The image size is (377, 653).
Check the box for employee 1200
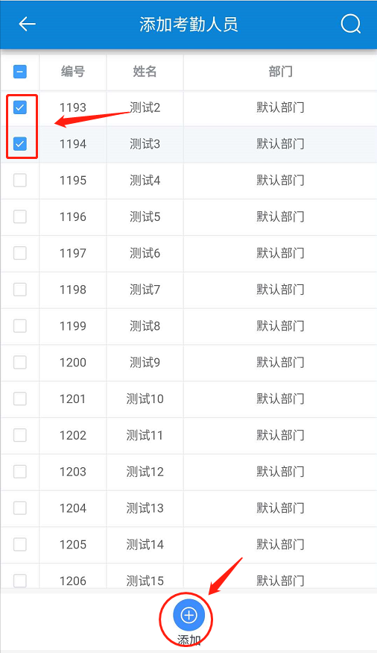tap(20, 362)
